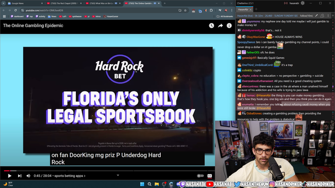
Task: Open viewer list icon in Chatterino
Action: (322, 16)
